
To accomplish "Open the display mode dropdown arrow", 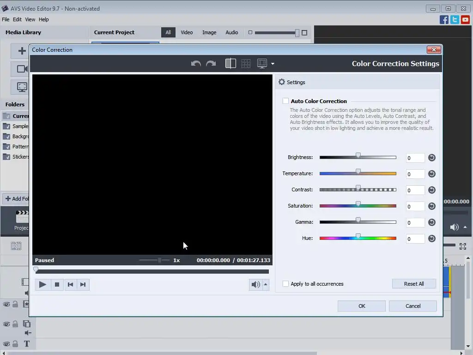I will tap(273, 64).
